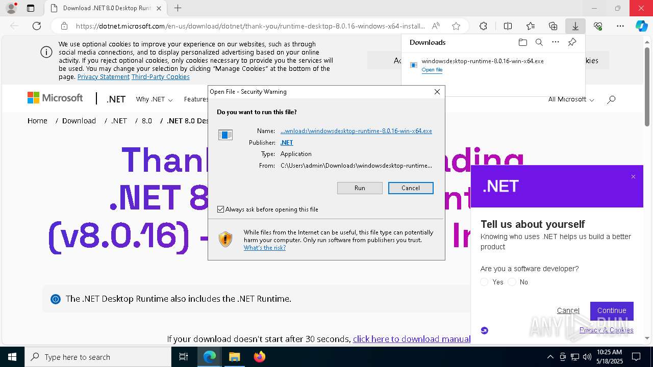Launch Firefox from the taskbar

(x=259, y=357)
